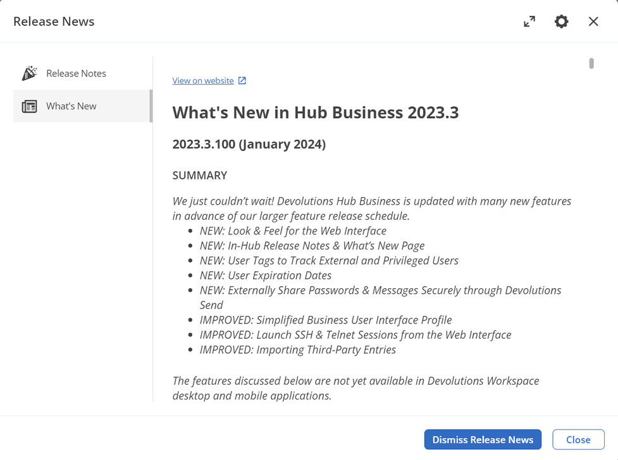Click the Release News dialog title
Viewport: 618px width, 460px height.
[x=54, y=21]
